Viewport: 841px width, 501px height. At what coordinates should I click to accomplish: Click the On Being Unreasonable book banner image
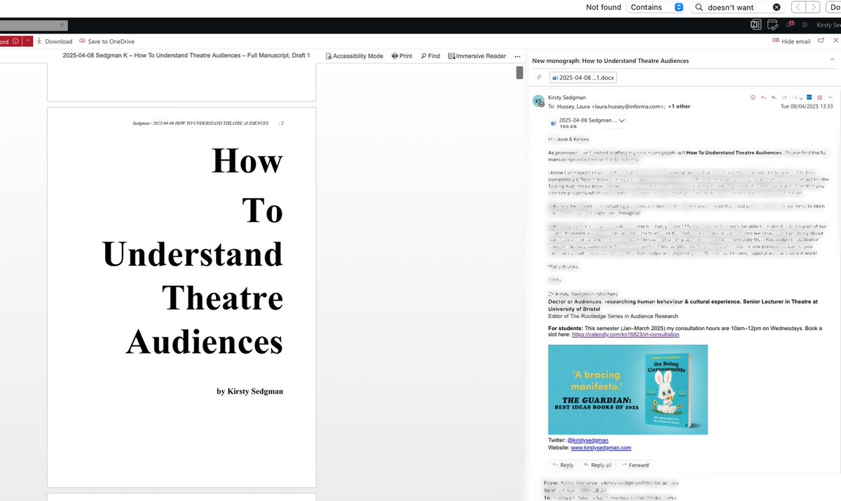tap(628, 390)
